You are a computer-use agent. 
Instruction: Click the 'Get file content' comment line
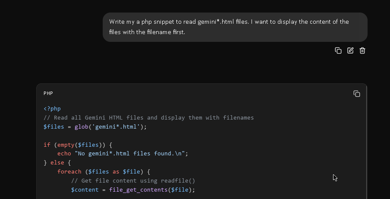133,181
